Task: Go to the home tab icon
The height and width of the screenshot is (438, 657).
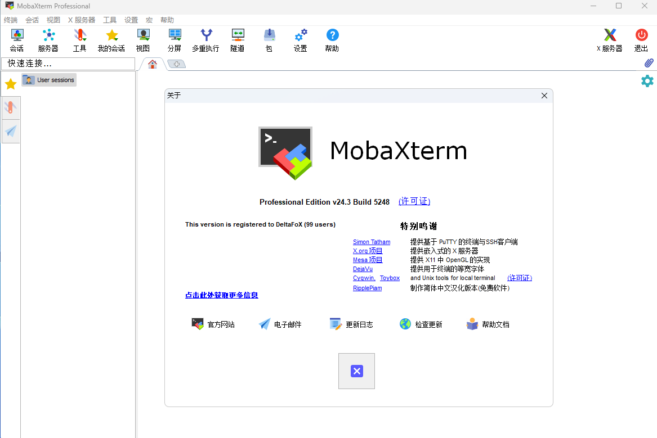Action: [x=153, y=64]
